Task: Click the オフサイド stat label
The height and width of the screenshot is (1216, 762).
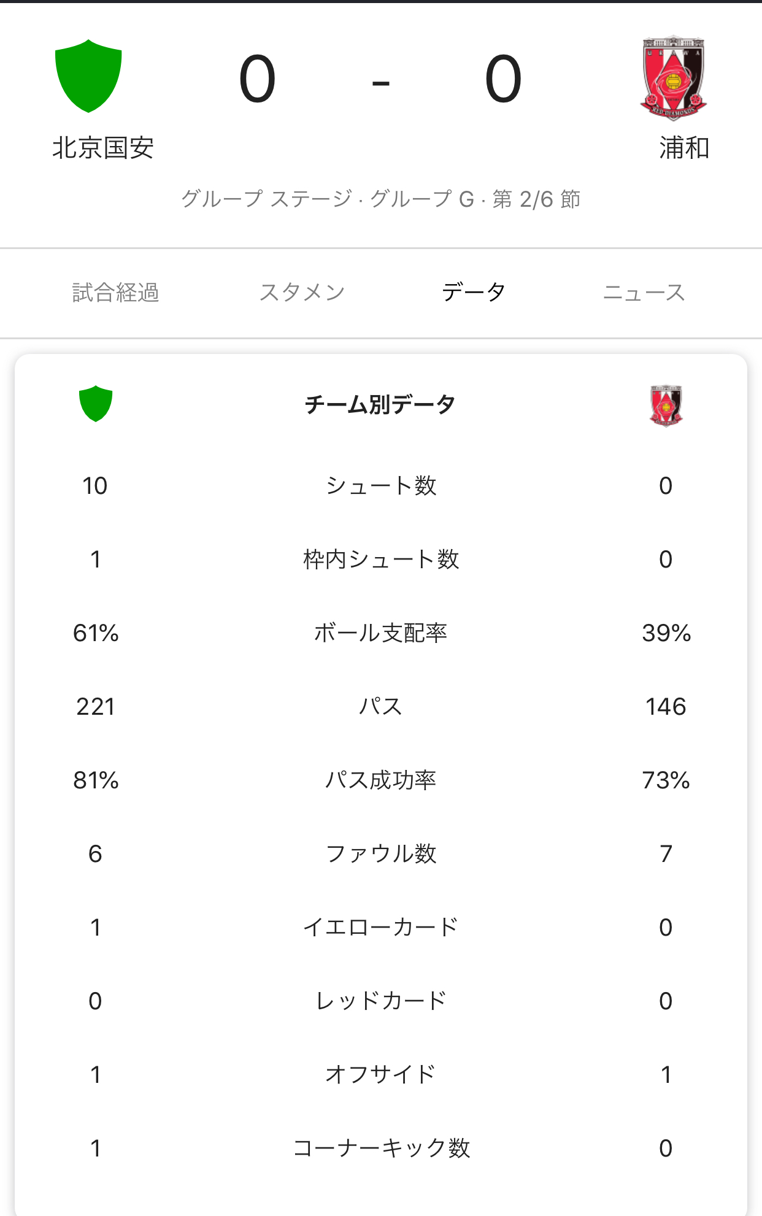Action: [380, 1074]
